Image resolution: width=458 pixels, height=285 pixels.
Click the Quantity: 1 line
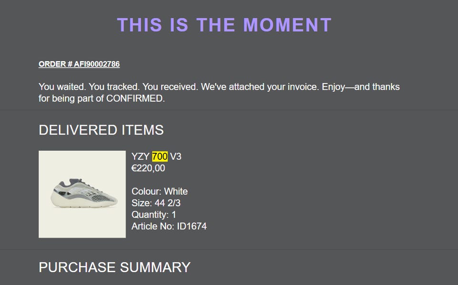(154, 214)
